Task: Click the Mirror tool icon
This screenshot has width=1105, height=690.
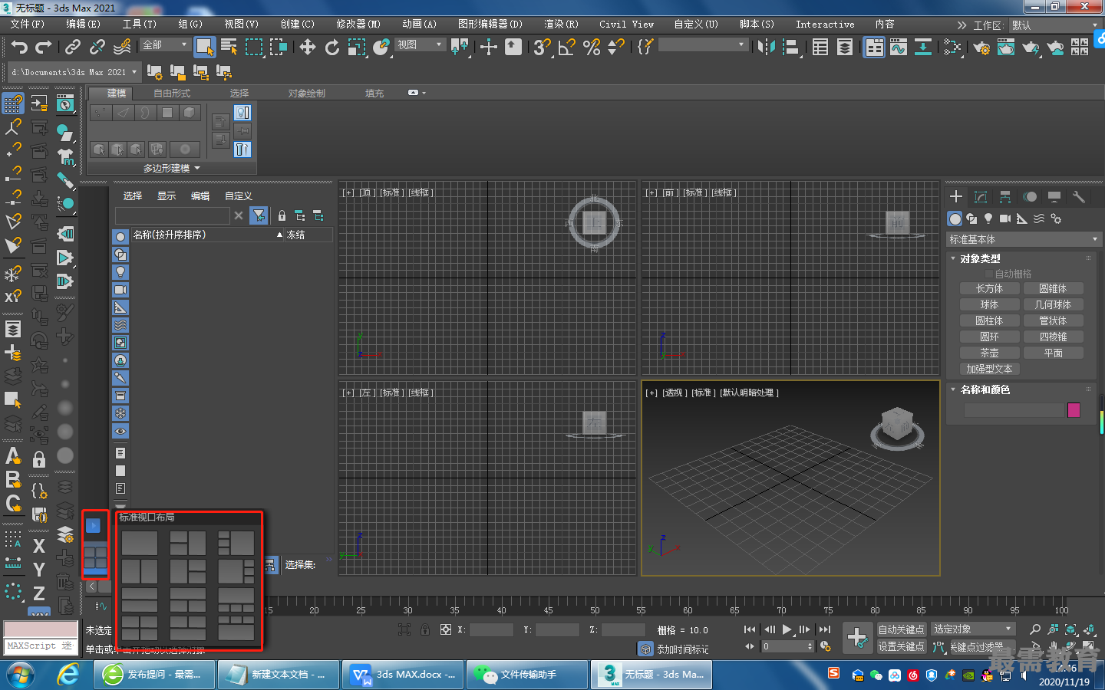Action: click(x=766, y=48)
